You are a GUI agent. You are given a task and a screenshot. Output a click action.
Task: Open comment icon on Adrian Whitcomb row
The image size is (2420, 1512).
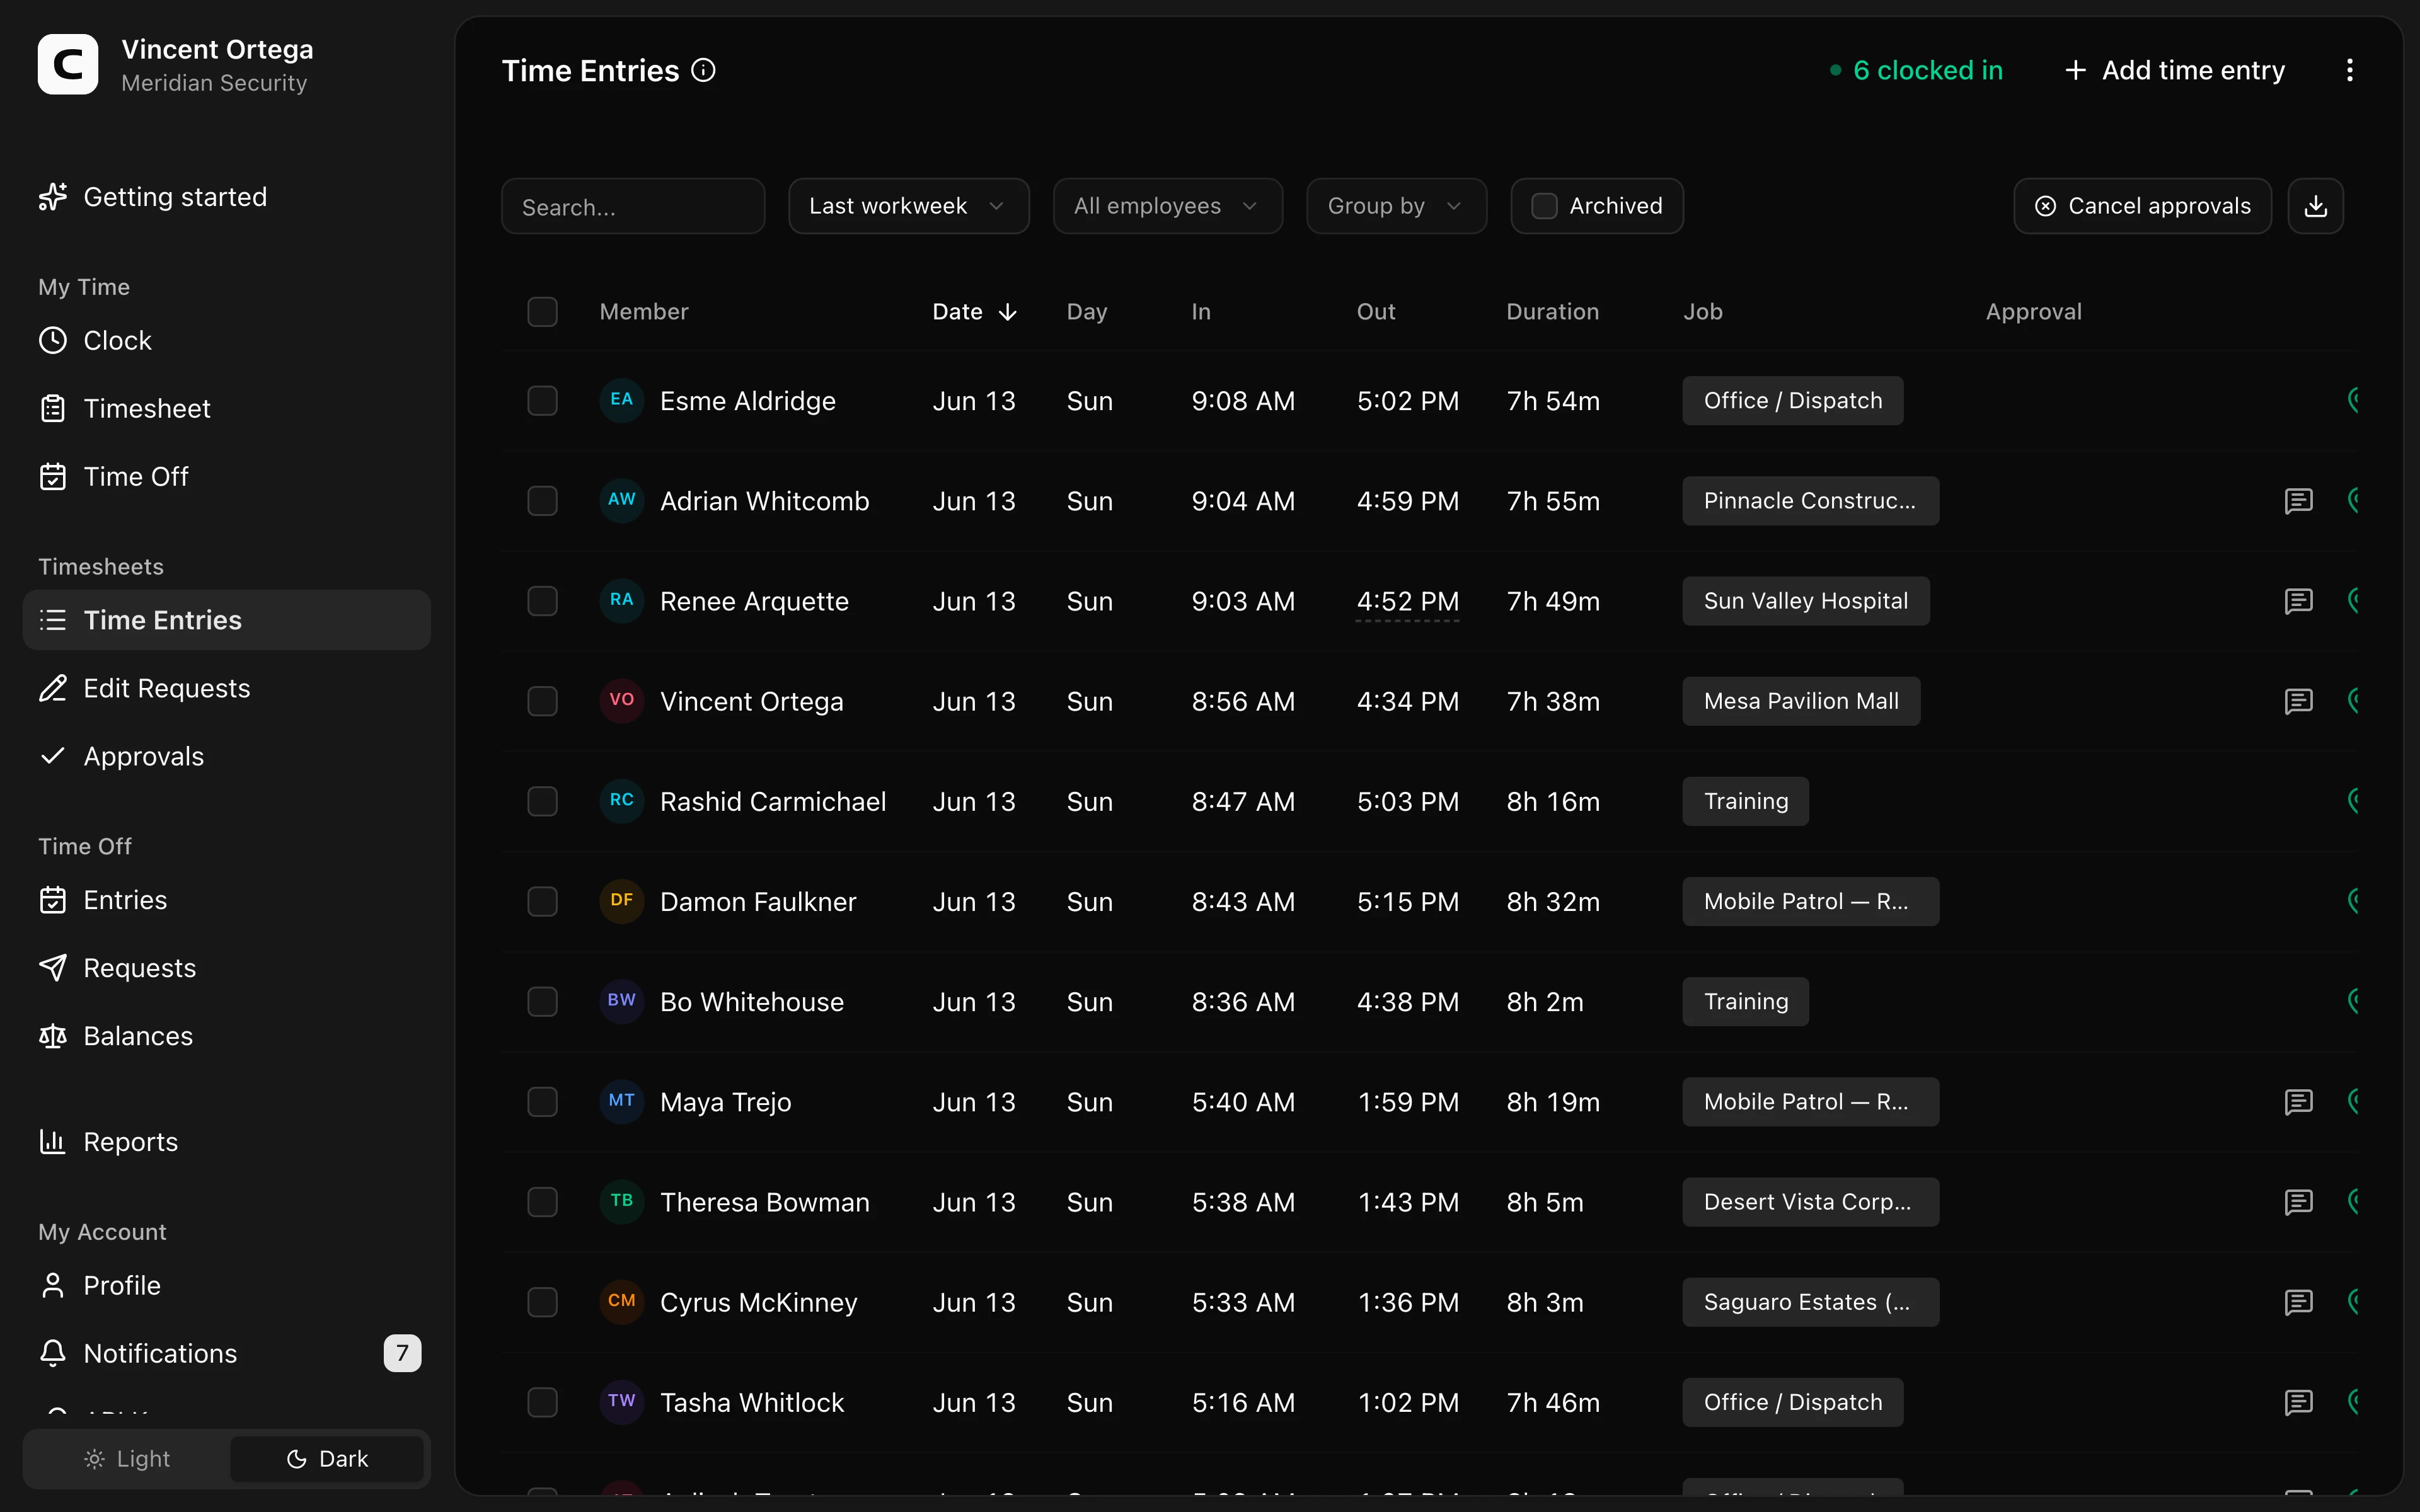pos(2298,501)
